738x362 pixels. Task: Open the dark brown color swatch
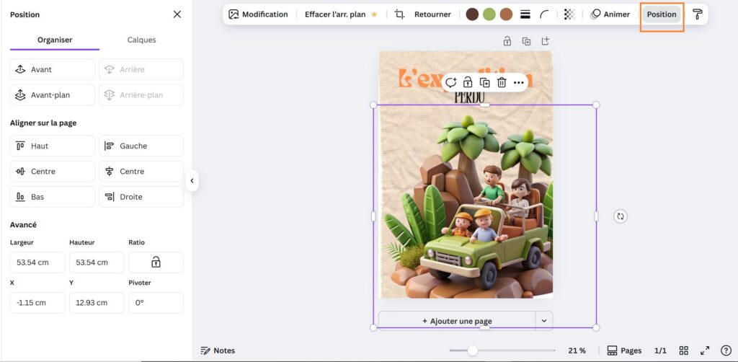click(x=472, y=14)
